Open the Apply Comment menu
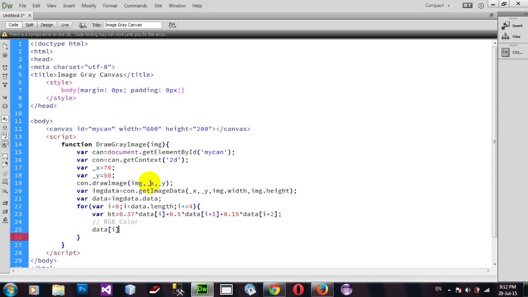 (x=5, y=157)
